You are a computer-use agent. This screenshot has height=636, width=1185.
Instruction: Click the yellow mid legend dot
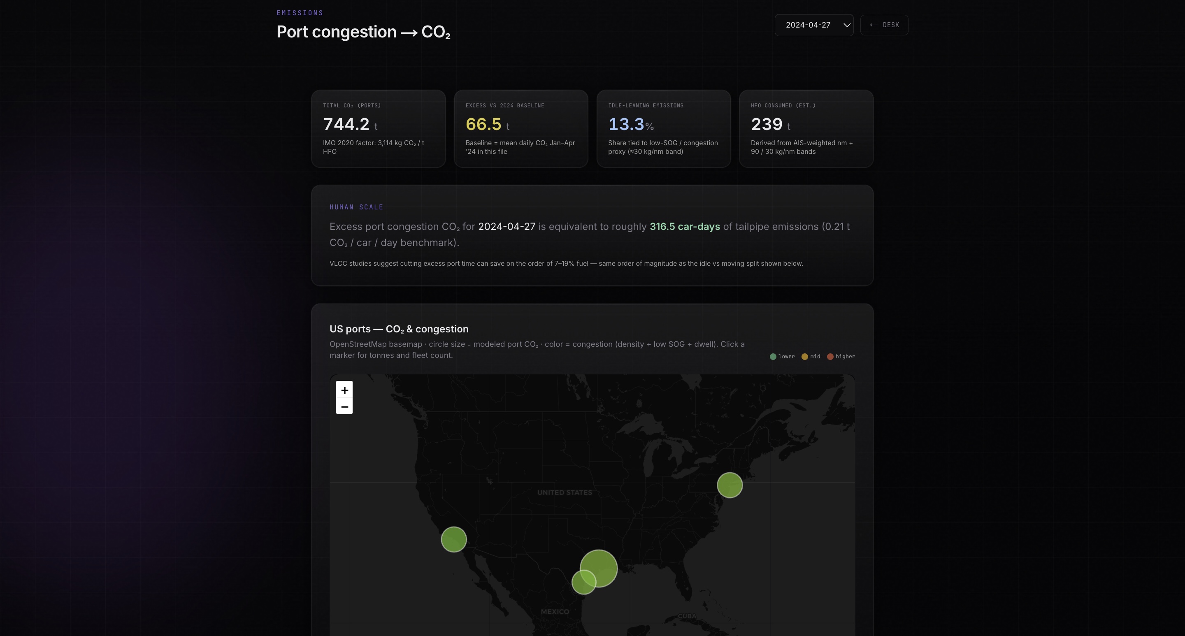click(x=804, y=356)
